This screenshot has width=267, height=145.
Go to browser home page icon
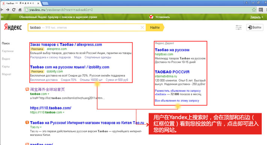coord(20,10)
